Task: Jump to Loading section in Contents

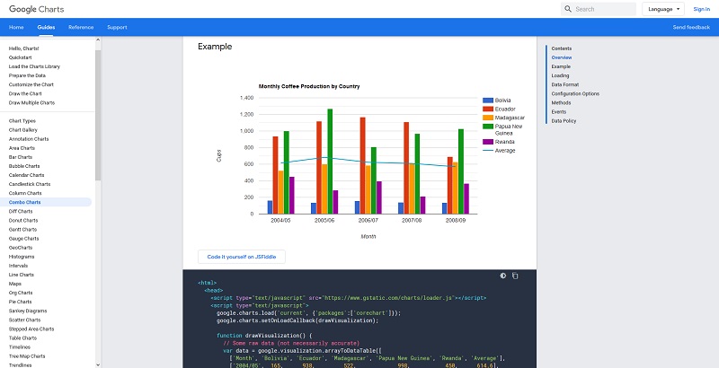Action: (560, 75)
